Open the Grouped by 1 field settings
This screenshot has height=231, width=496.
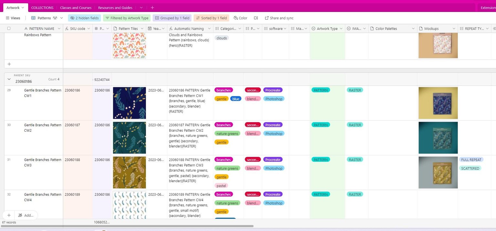pyautogui.click(x=172, y=18)
